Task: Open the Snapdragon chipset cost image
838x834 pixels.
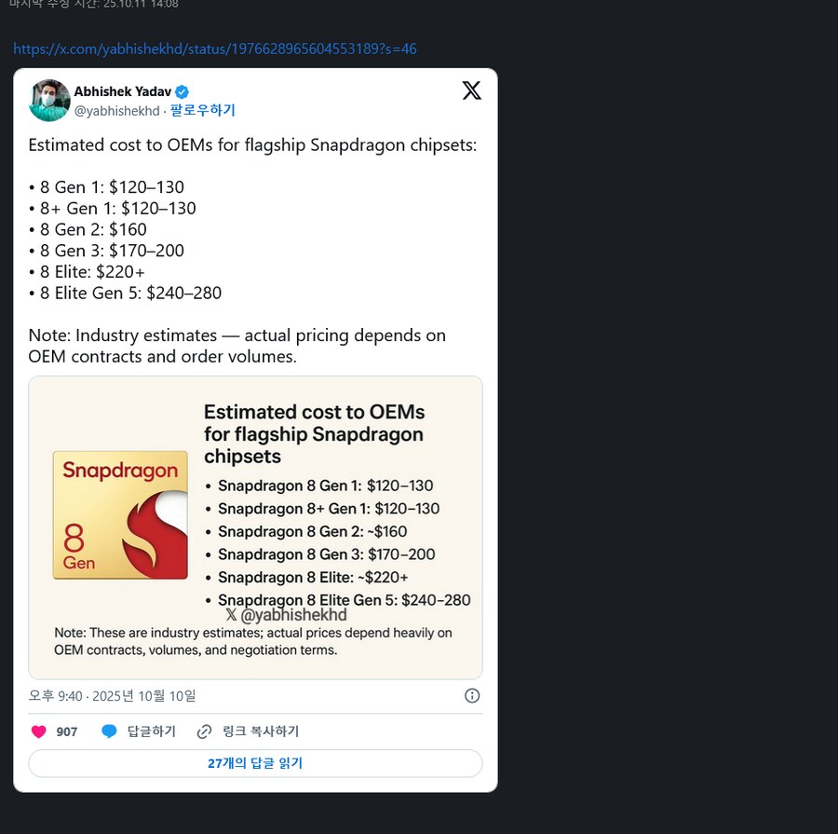Action: point(255,526)
